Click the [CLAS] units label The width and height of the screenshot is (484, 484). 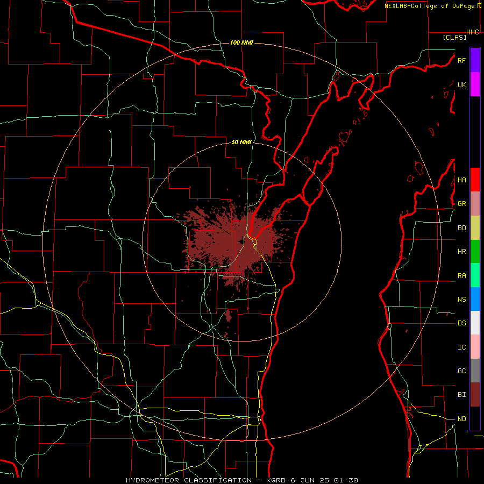tap(454, 37)
